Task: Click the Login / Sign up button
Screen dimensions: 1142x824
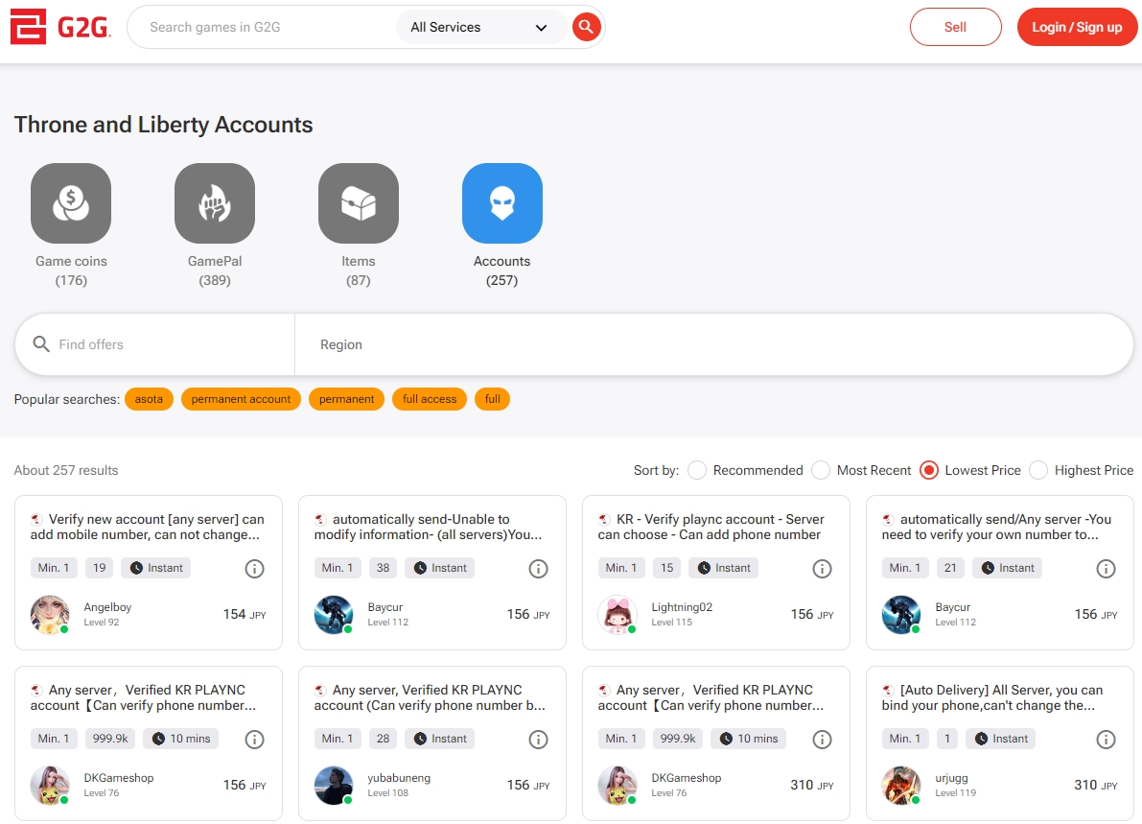Action: coord(1077,27)
